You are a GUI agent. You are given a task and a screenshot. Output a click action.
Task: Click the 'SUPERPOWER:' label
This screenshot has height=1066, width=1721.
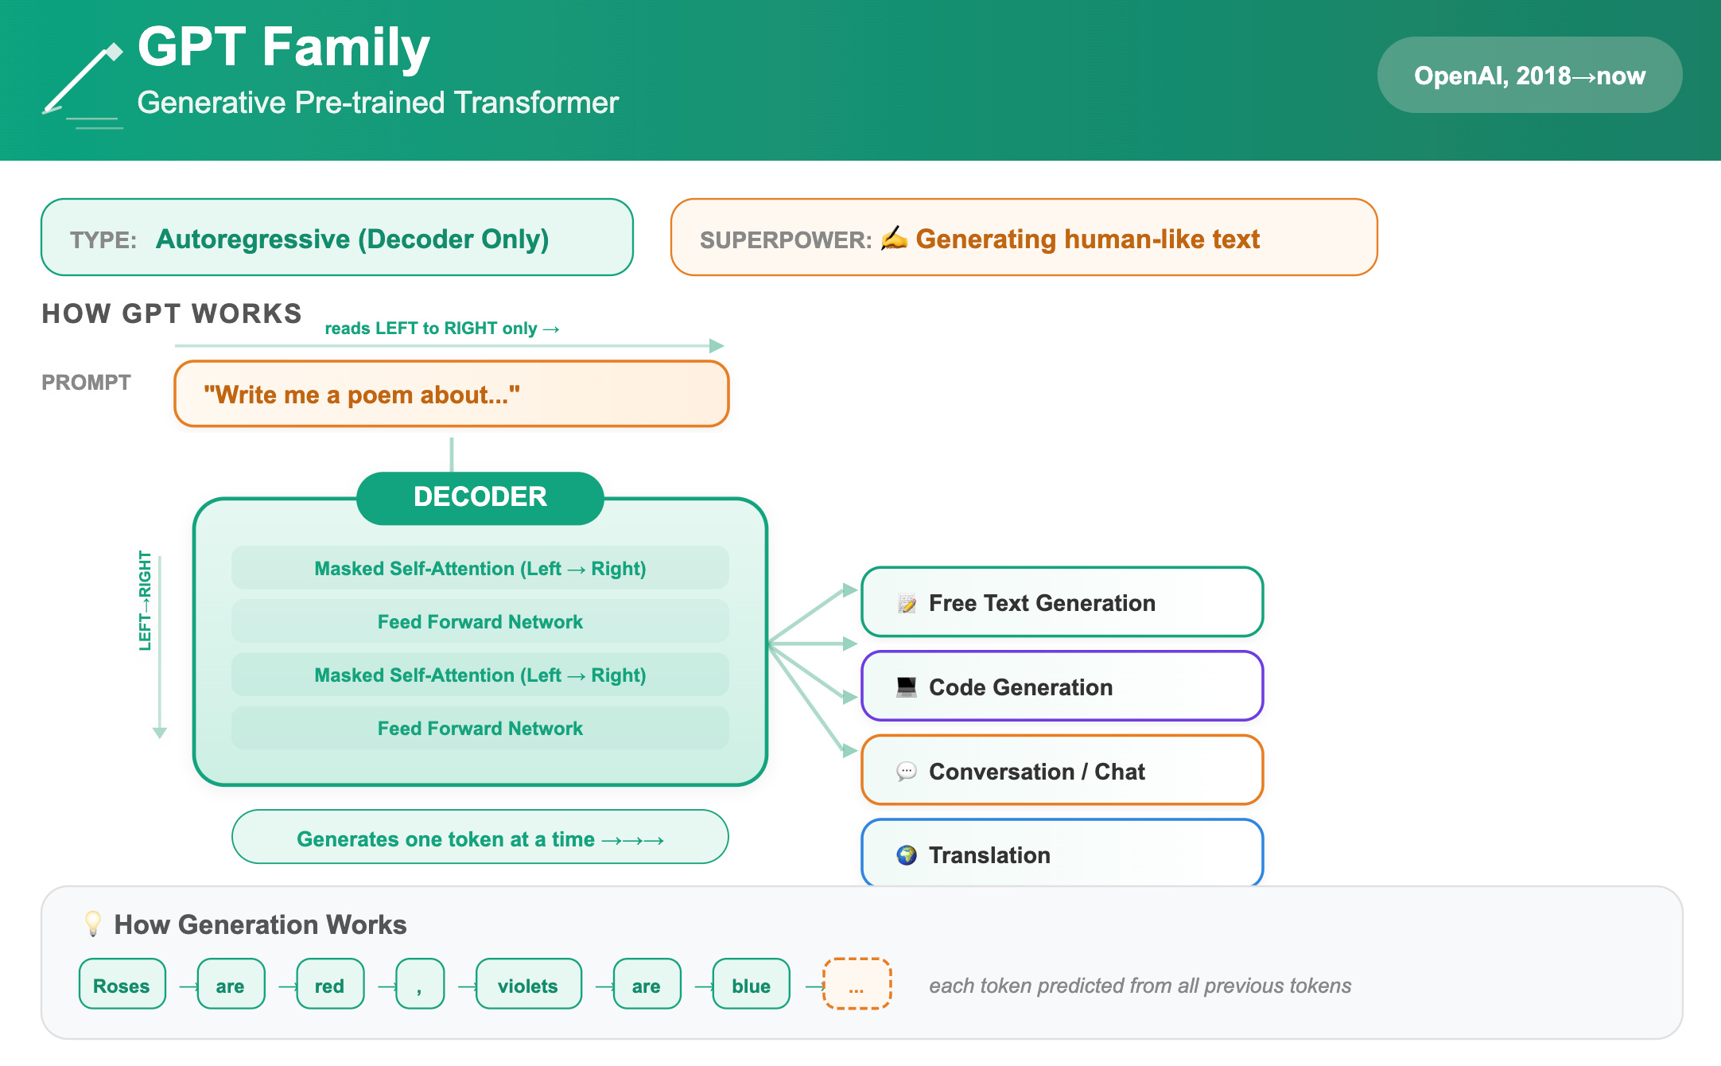[786, 239]
